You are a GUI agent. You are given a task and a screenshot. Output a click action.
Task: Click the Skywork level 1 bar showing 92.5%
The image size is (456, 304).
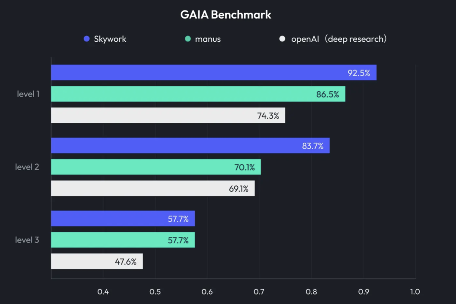[x=214, y=73]
